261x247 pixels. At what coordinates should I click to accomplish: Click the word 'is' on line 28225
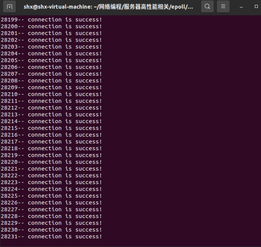click(68, 196)
